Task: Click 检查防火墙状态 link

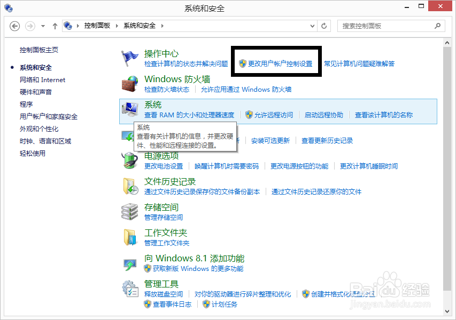Action: point(167,90)
